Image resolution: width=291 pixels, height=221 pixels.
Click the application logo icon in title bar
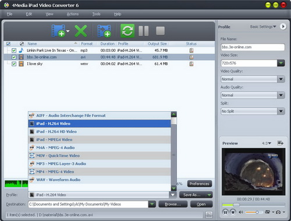6,5
